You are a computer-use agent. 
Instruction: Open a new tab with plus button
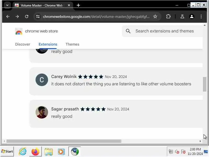pyautogui.click(x=78, y=5)
